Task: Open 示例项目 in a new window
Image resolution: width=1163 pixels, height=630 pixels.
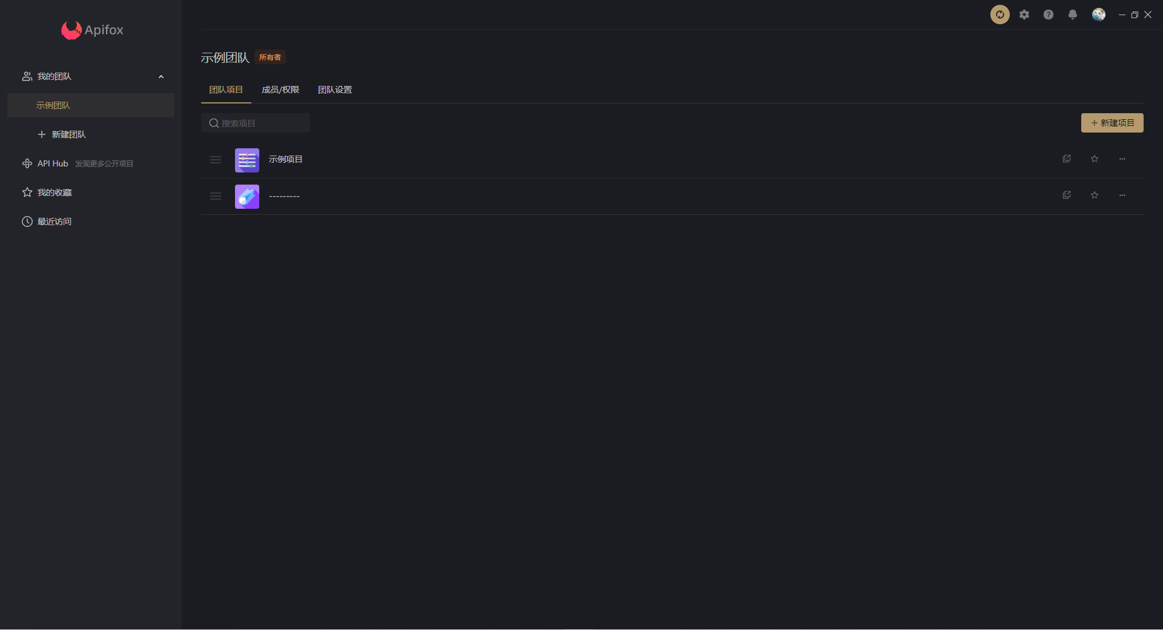Action: click(1067, 159)
